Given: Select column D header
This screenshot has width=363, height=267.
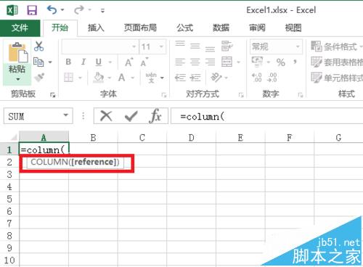Looking at the screenshot, I should pyautogui.click(x=191, y=138).
